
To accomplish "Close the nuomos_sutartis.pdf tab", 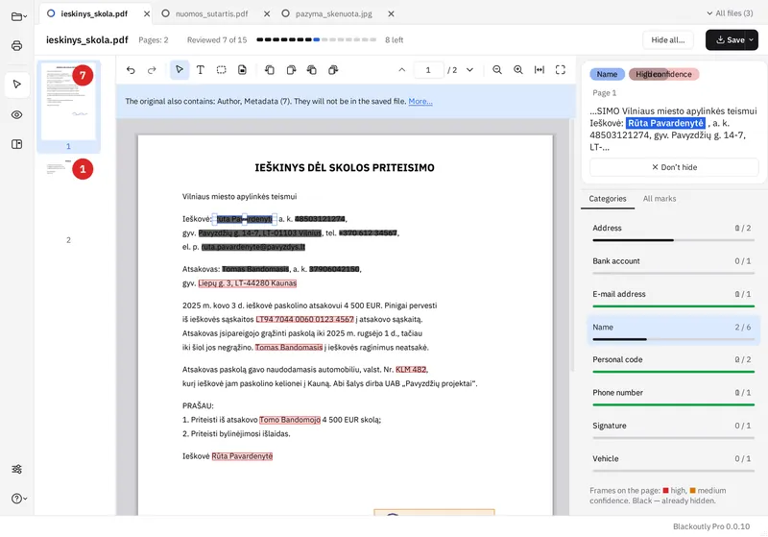I will point(267,13).
